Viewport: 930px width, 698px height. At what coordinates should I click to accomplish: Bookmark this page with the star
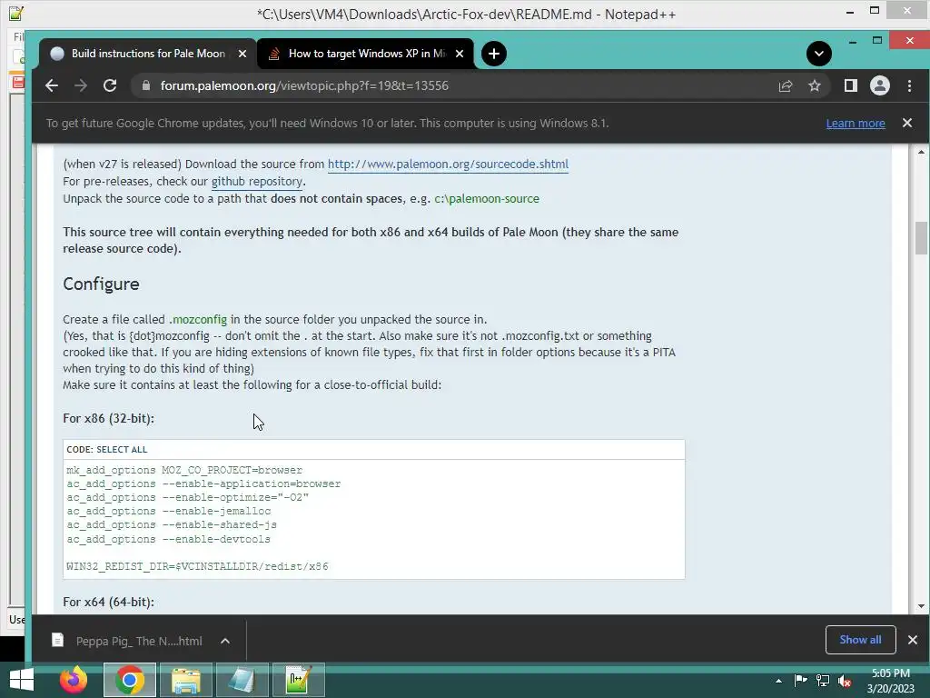tap(815, 86)
